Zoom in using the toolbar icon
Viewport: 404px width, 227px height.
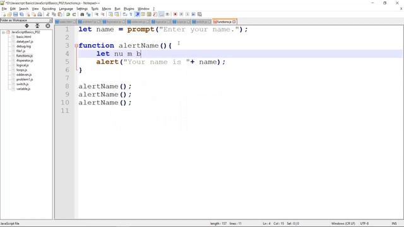click(97, 15)
